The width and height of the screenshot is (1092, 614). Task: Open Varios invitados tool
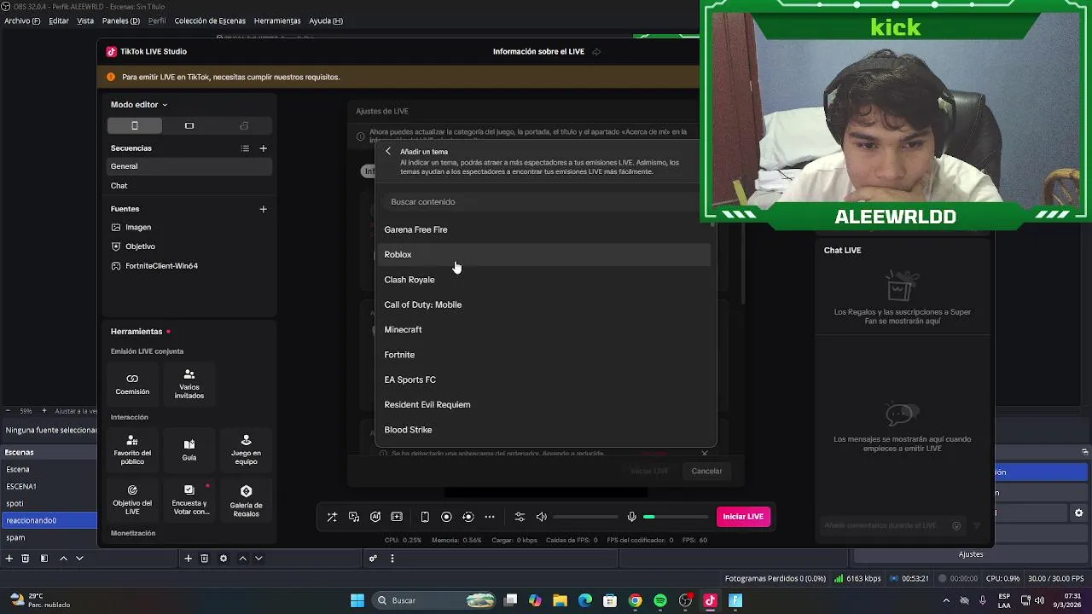[189, 384]
